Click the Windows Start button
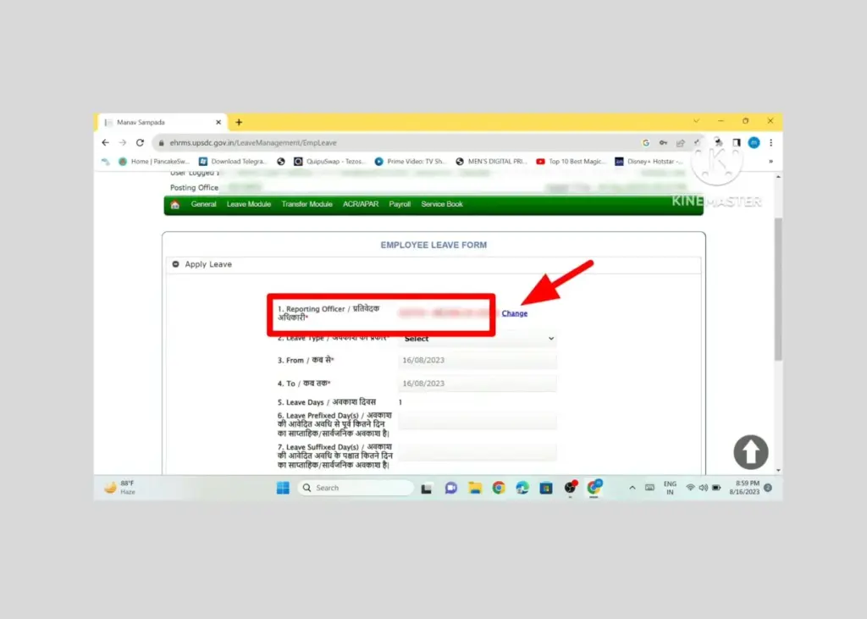Screen dimensions: 867x619 tap(283, 488)
